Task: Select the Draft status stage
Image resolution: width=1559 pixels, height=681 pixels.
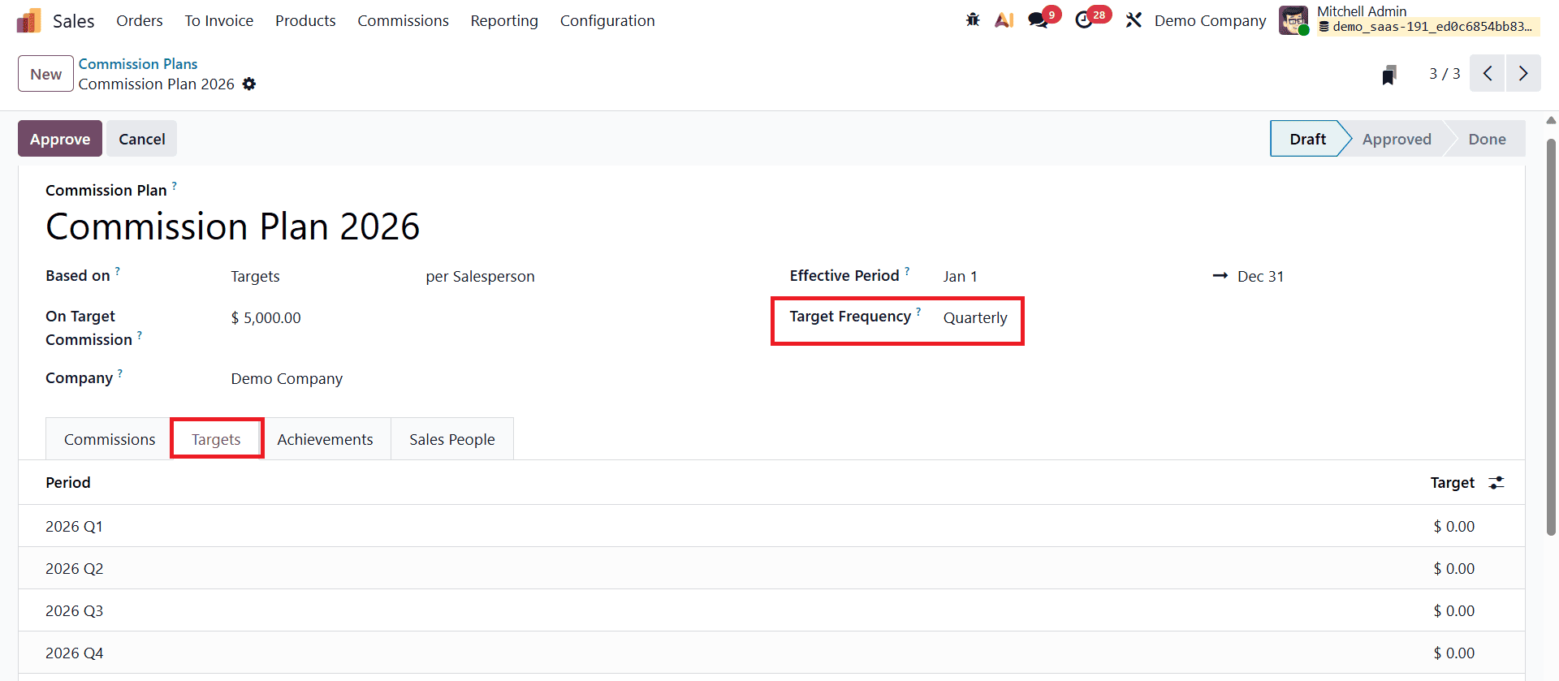Action: (1307, 139)
